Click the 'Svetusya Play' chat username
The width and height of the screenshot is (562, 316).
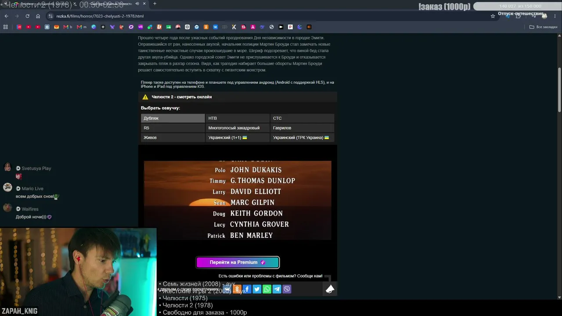tap(36, 169)
